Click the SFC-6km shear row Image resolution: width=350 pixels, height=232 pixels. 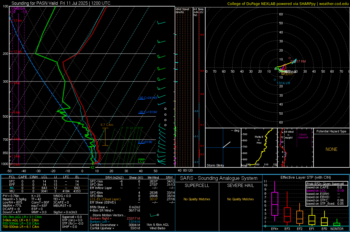coord(132,193)
